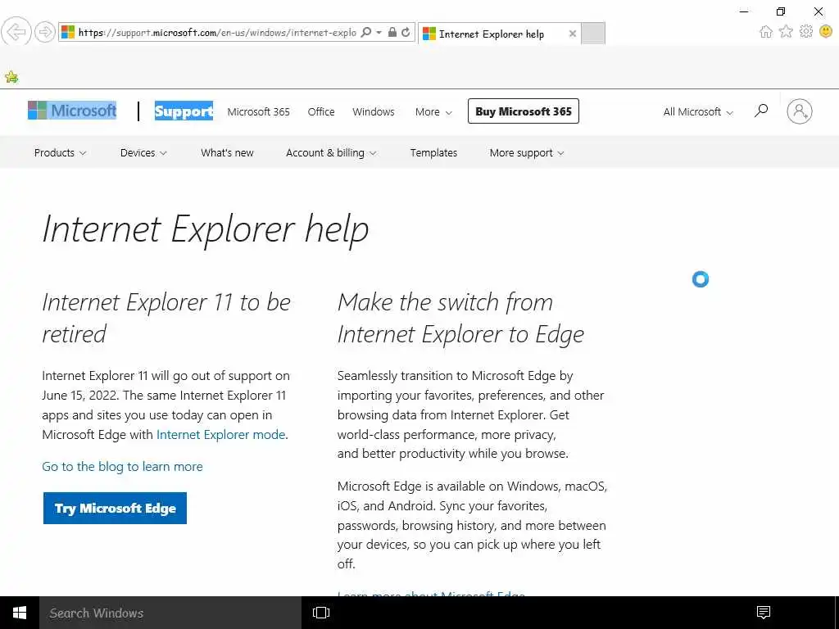The height and width of the screenshot is (629, 839).
Task: Click heading Internet Explorer 11 to be retired
Action: [x=166, y=318]
